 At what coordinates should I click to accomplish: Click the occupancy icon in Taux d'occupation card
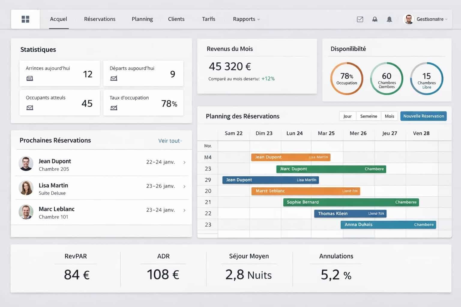click(113, 107)
